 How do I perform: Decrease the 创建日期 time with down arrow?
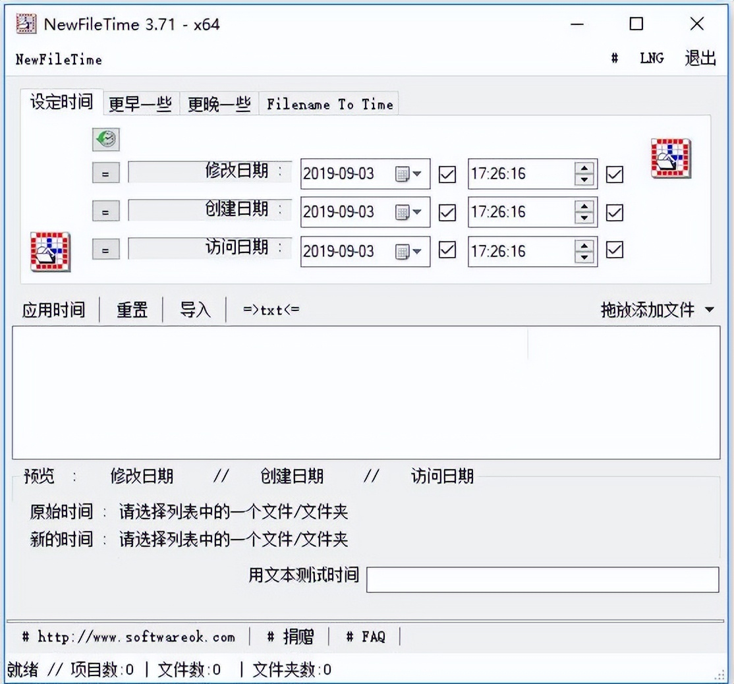(584, 218)
